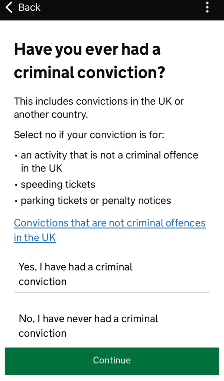Image resolution: width=224 pixels, height=381 pixels.
Task: Click bullet dot before "parking tickets"
Action: click(x=16, y=201)
